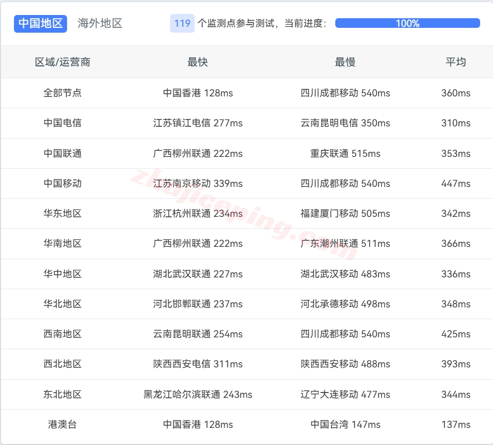Click 云南昆明电信 350ms slowest cell
The image size is (493, 445).
pos(345,123)
